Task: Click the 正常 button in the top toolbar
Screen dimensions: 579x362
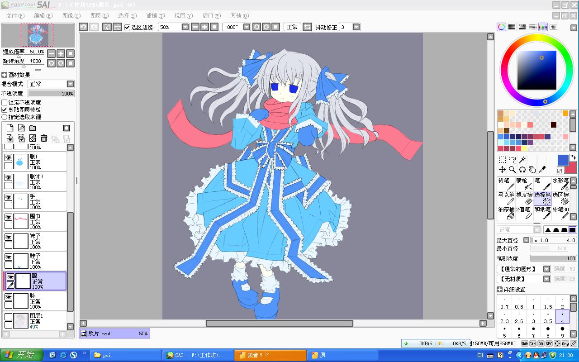Action: tap(292, 27)
